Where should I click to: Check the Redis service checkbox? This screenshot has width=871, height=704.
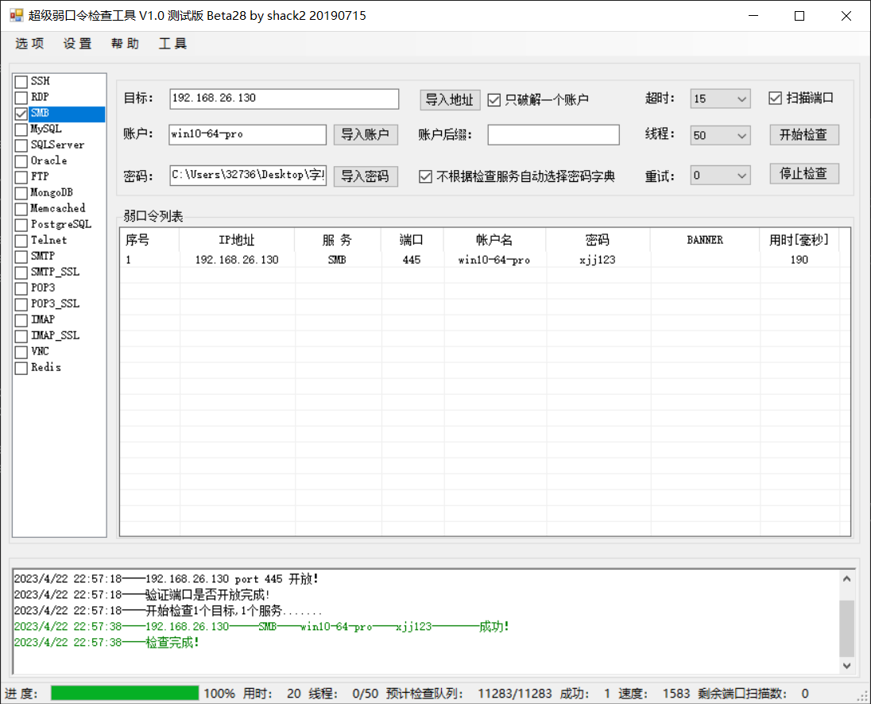click(x=21, y=368)
